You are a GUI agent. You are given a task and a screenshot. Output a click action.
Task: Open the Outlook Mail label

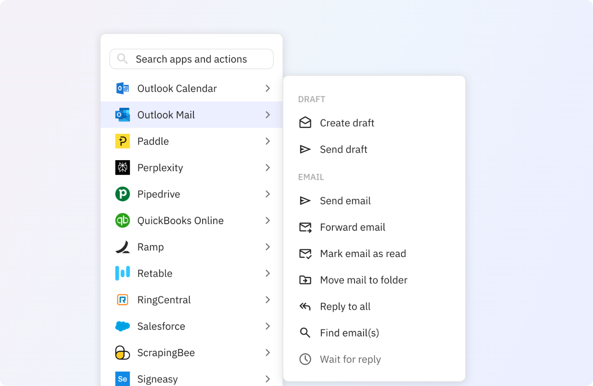(166, 115)
